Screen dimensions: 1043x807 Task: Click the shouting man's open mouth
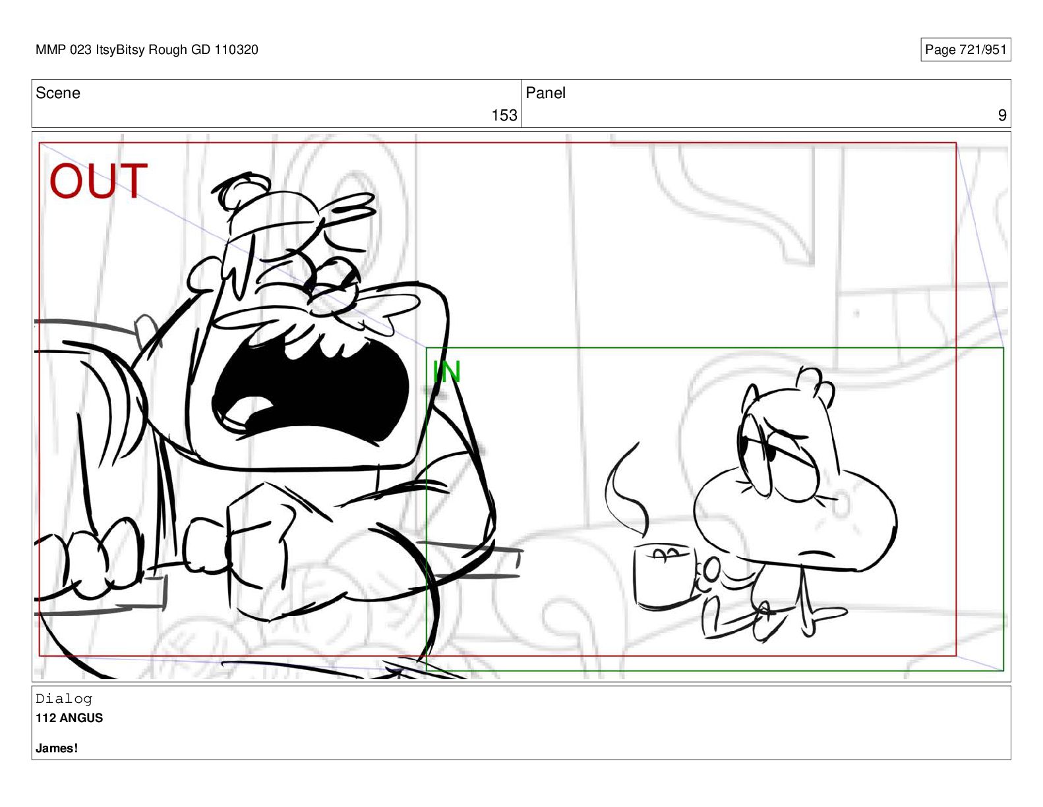tap(310, 389)
